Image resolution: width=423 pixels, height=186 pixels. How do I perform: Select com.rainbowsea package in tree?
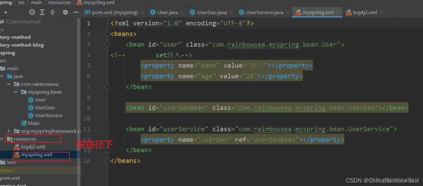(x=40, y=84)
